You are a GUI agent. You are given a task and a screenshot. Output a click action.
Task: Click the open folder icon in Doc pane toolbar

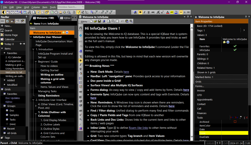(95, 21)
